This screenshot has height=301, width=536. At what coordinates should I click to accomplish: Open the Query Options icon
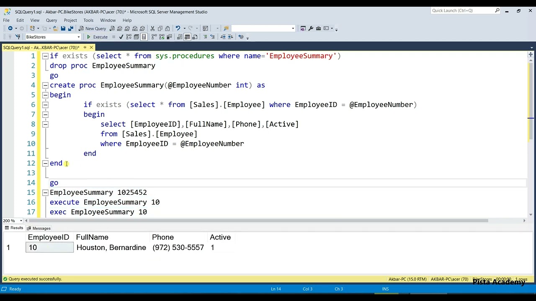136,37
